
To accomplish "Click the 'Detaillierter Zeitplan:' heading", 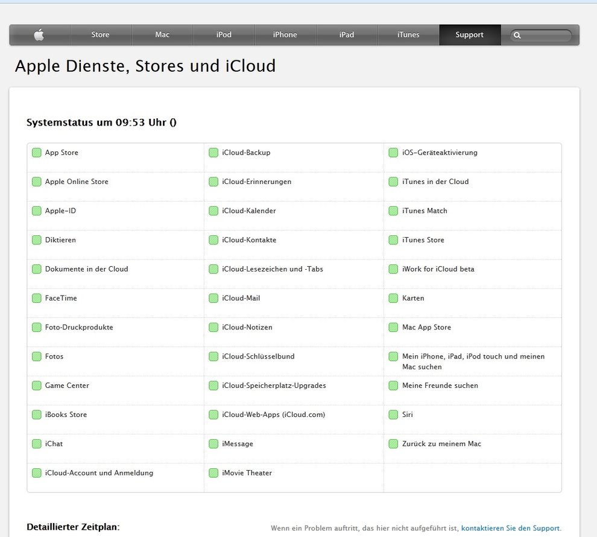I will tap(73, 527).
